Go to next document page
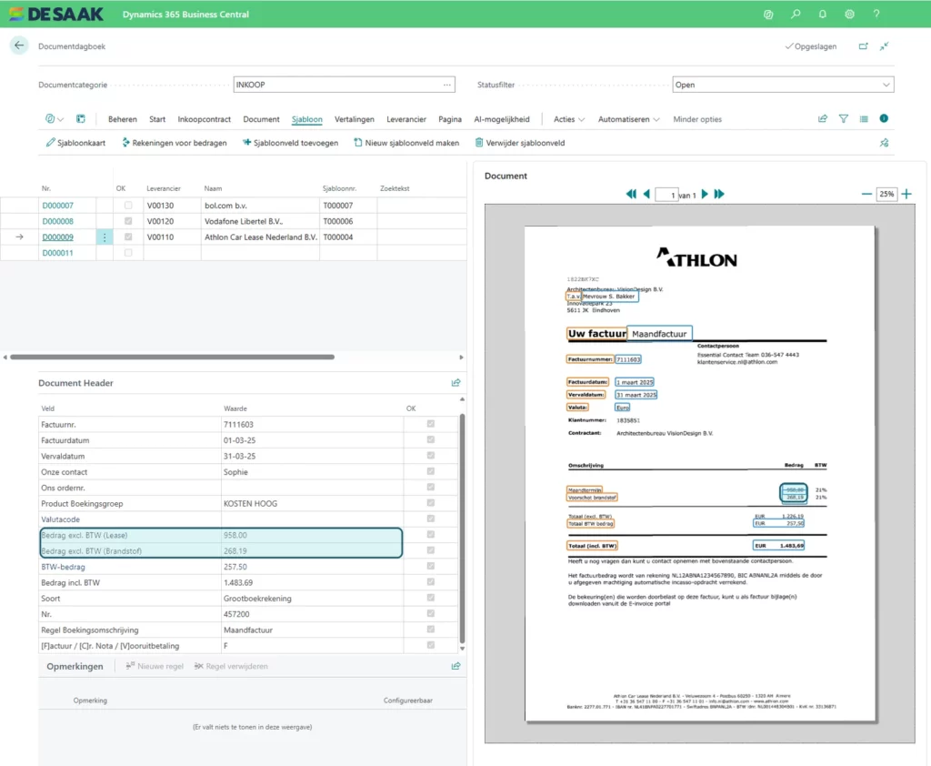 (x=705, y=194)
